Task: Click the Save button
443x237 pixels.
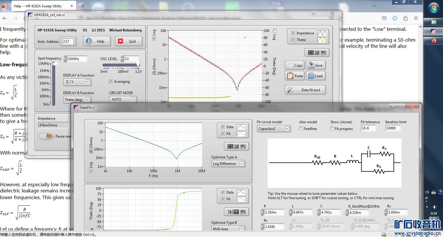Action: [x=316, y=65]
